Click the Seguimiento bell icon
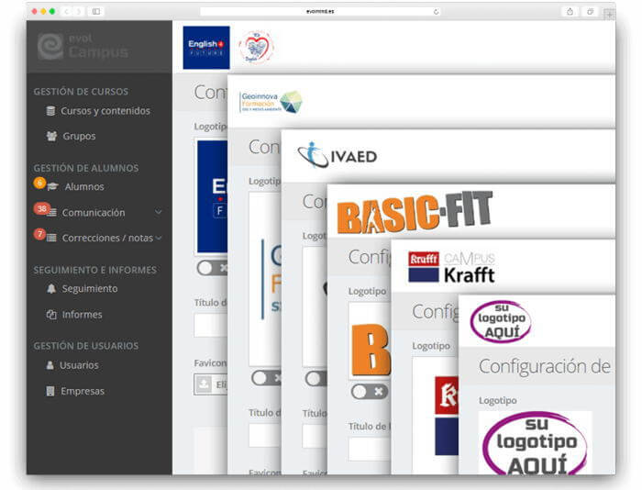This screenshot has height=490, width=642. click(x=51, y=289)
